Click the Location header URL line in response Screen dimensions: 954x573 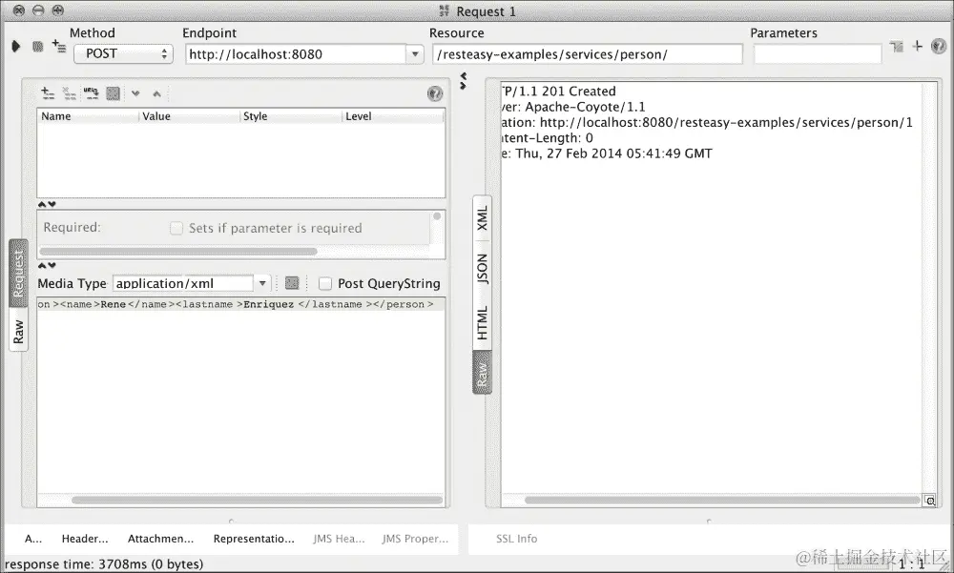pyautogui.click(x=707, y=122)
